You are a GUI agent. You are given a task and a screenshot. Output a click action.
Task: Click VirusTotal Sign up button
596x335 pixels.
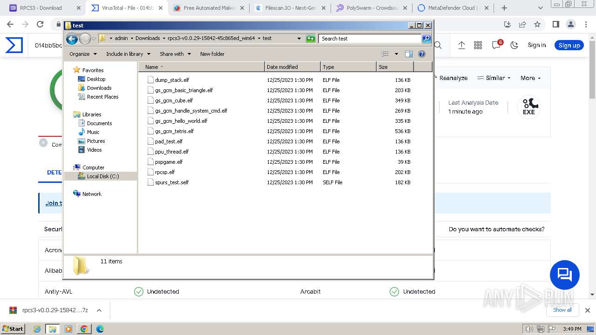coord(569,45)
